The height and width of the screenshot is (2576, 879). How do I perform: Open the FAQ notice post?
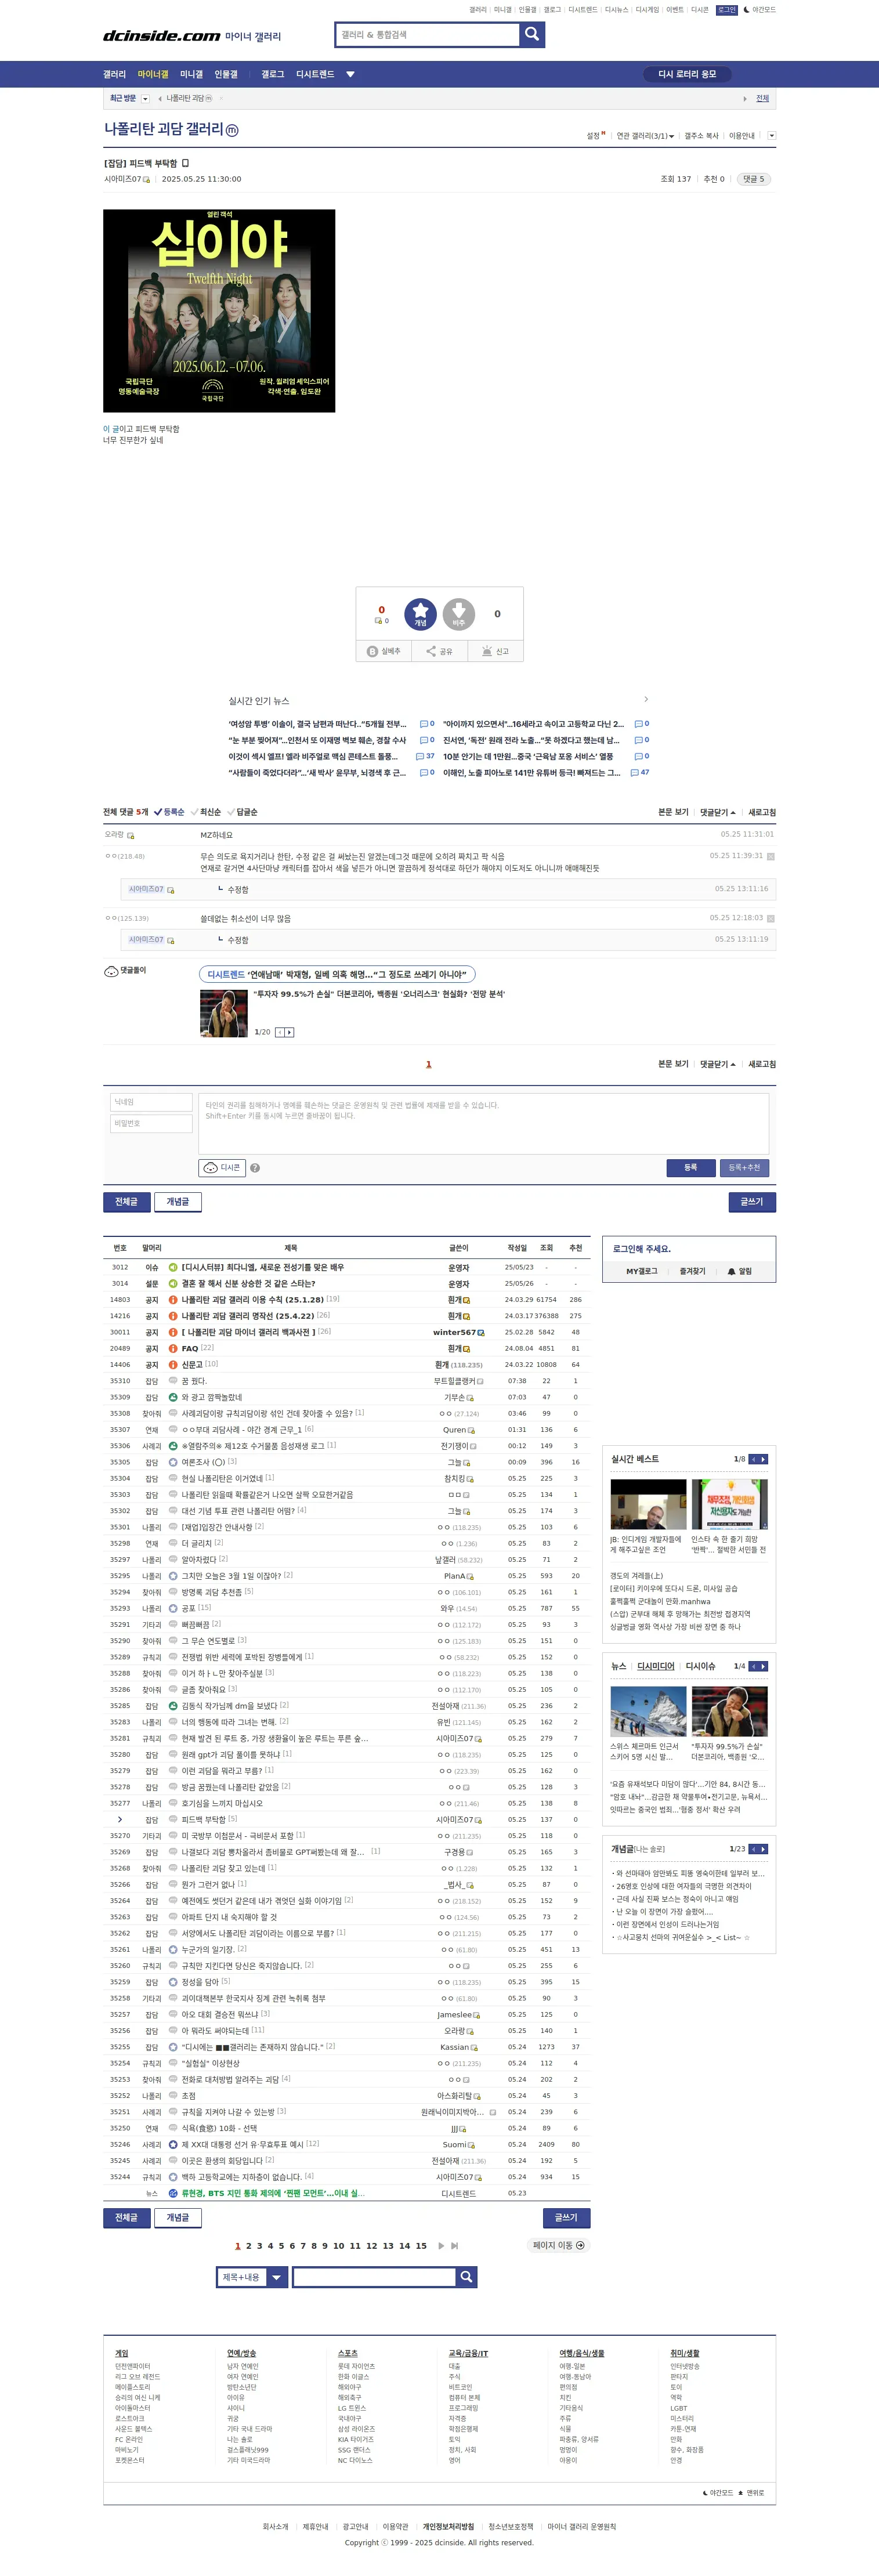coord(189,1348)
